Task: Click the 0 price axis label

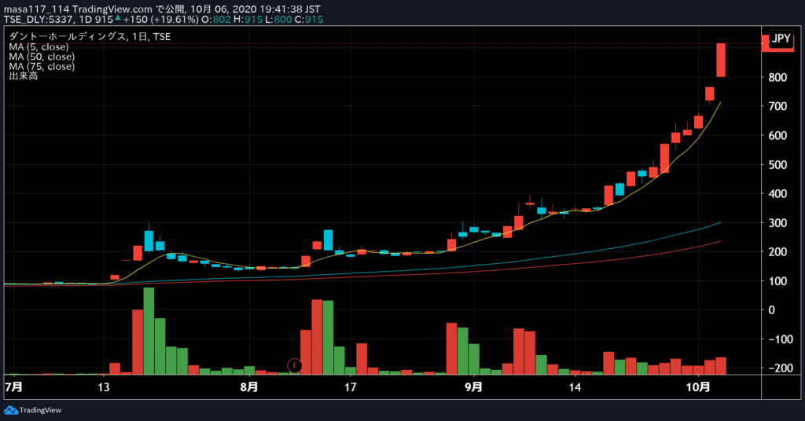Action: click(x=771, y=310)
